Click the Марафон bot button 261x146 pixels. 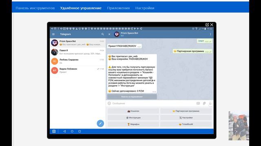click(x=133, y=124)
